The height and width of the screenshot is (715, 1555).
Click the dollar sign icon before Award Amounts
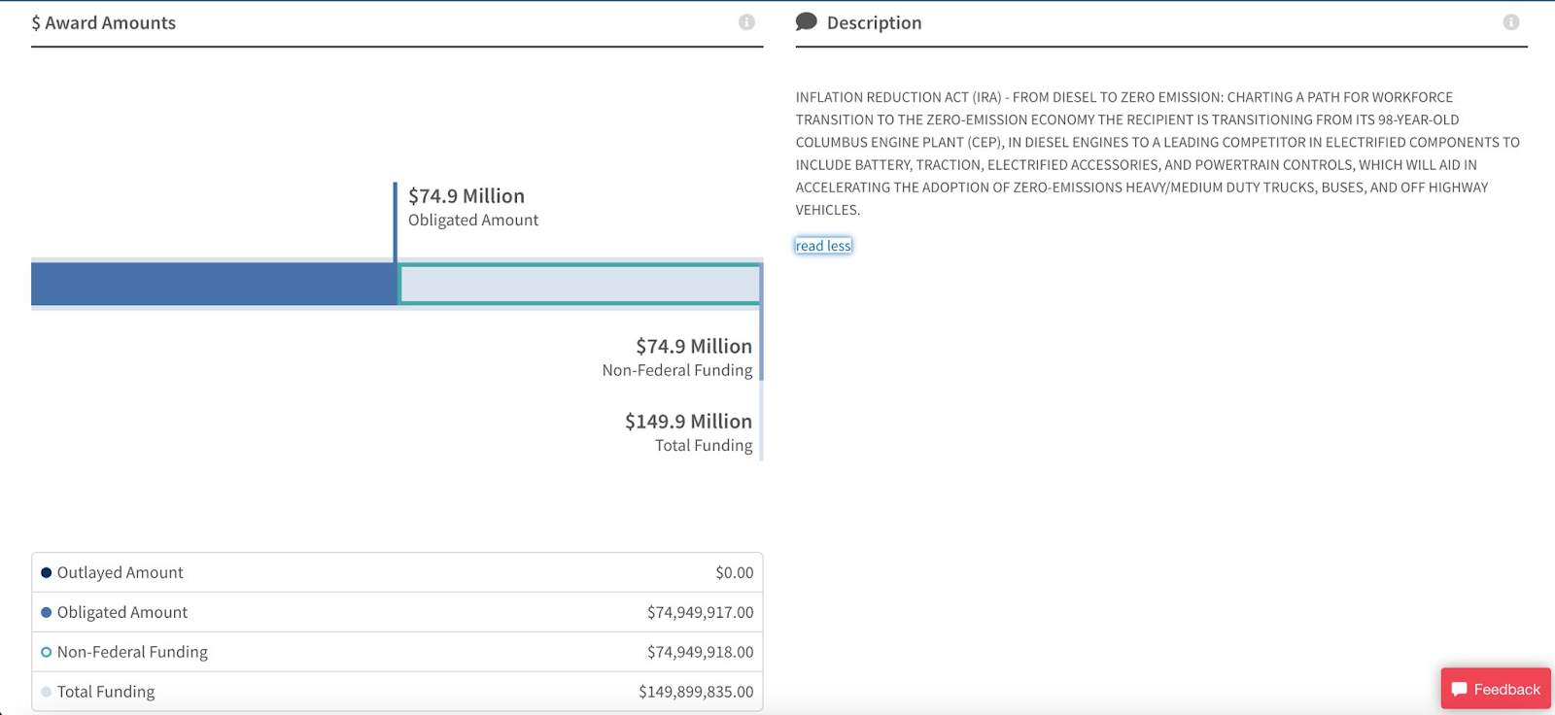[36, 23]
